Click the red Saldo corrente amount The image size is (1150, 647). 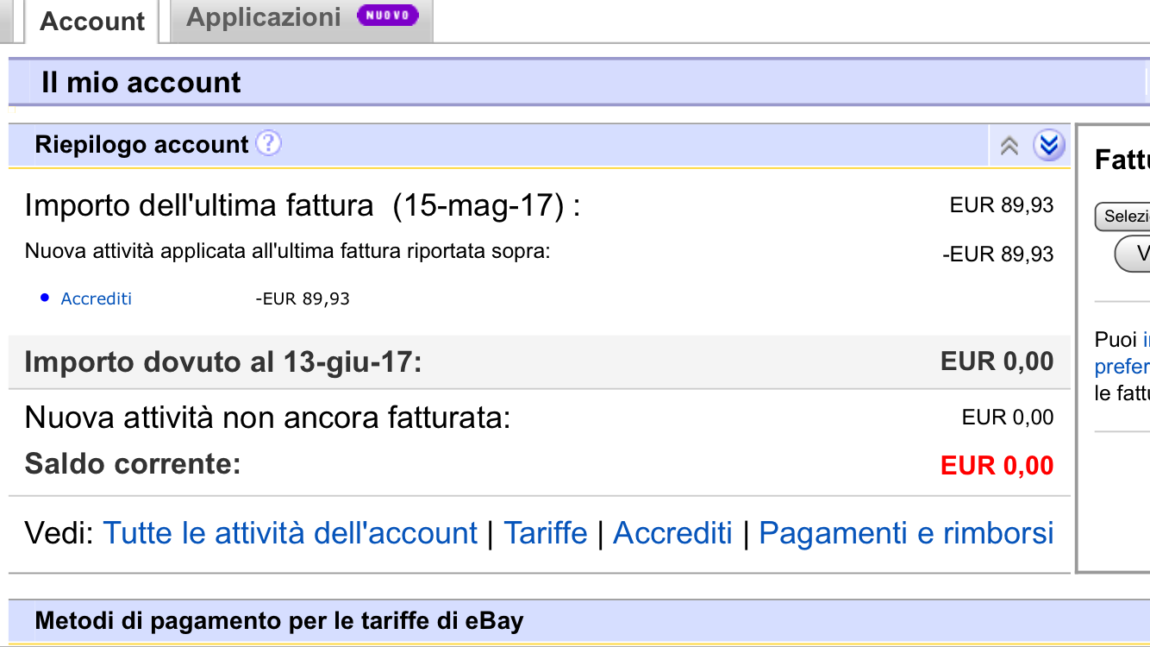[997, 466]
